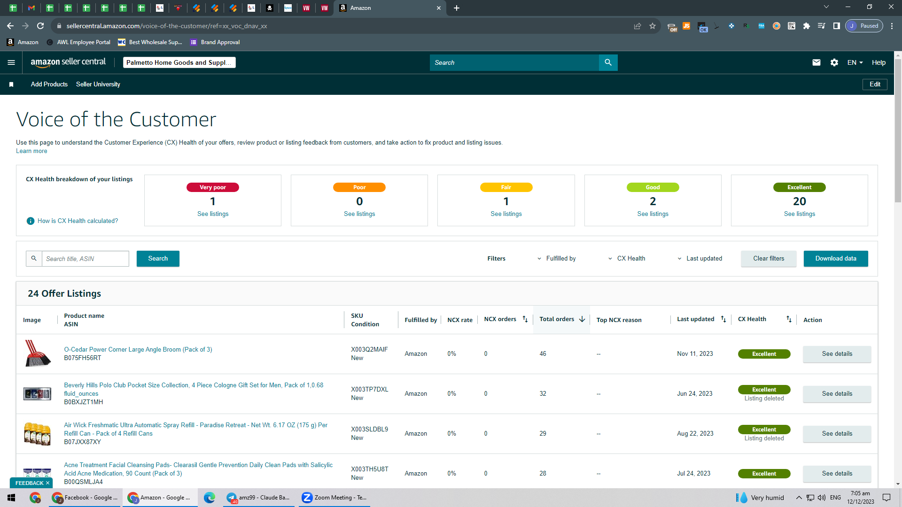Bookmark this page with star icon
Screen dimensions: 902x507
pos(653,26)
